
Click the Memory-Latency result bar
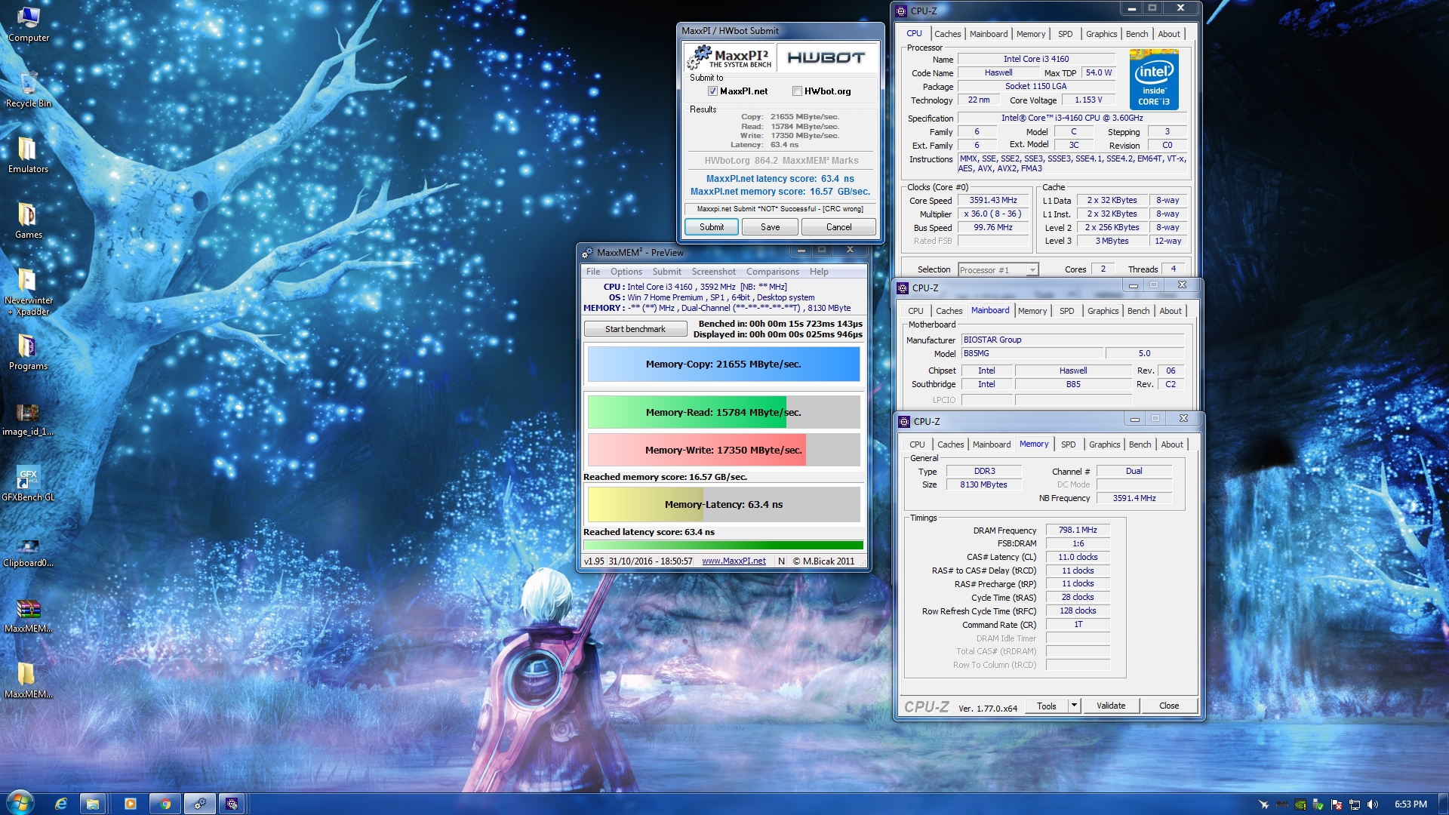[723, 504]
